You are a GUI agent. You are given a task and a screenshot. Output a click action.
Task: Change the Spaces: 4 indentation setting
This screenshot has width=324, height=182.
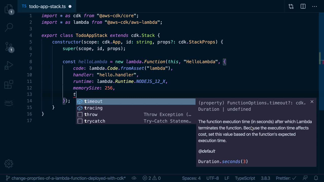(x=191, y=178)
